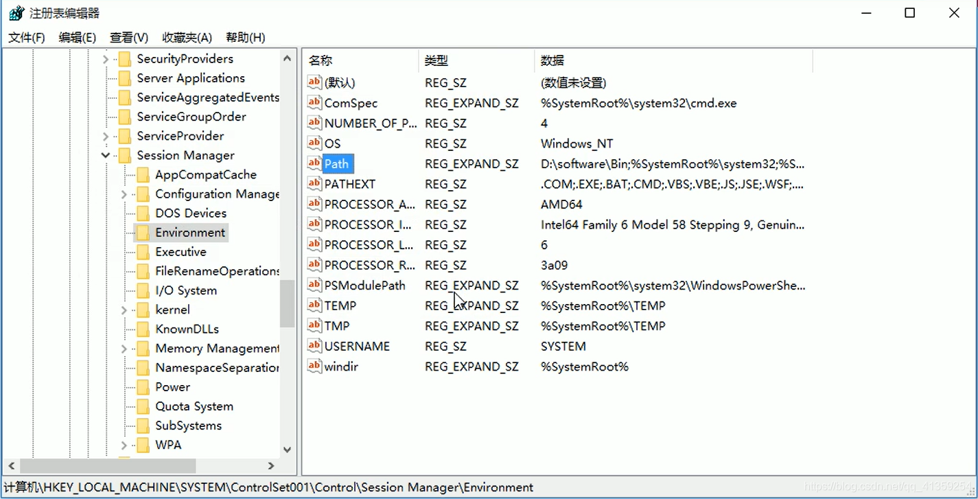
Task: Open the 帮助(H) menu
Action: click(246, 37)
